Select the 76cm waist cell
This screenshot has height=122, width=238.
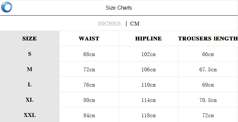89,85
